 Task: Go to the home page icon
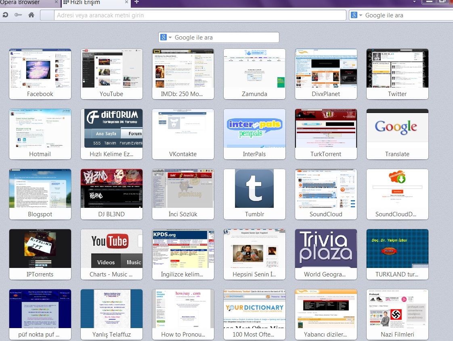pos(31,15)
